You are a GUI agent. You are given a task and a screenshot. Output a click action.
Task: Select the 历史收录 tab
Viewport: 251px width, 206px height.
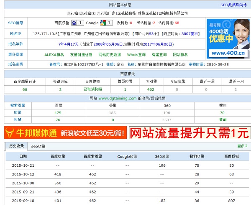[17, 146]
